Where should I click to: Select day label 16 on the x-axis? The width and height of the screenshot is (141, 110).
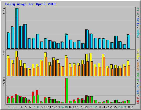70,107
